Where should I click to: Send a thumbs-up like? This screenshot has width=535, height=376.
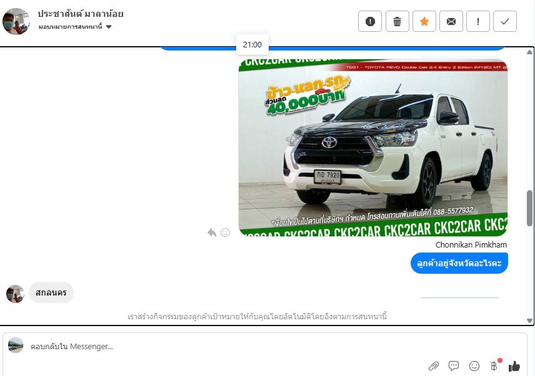pos(514,366)
